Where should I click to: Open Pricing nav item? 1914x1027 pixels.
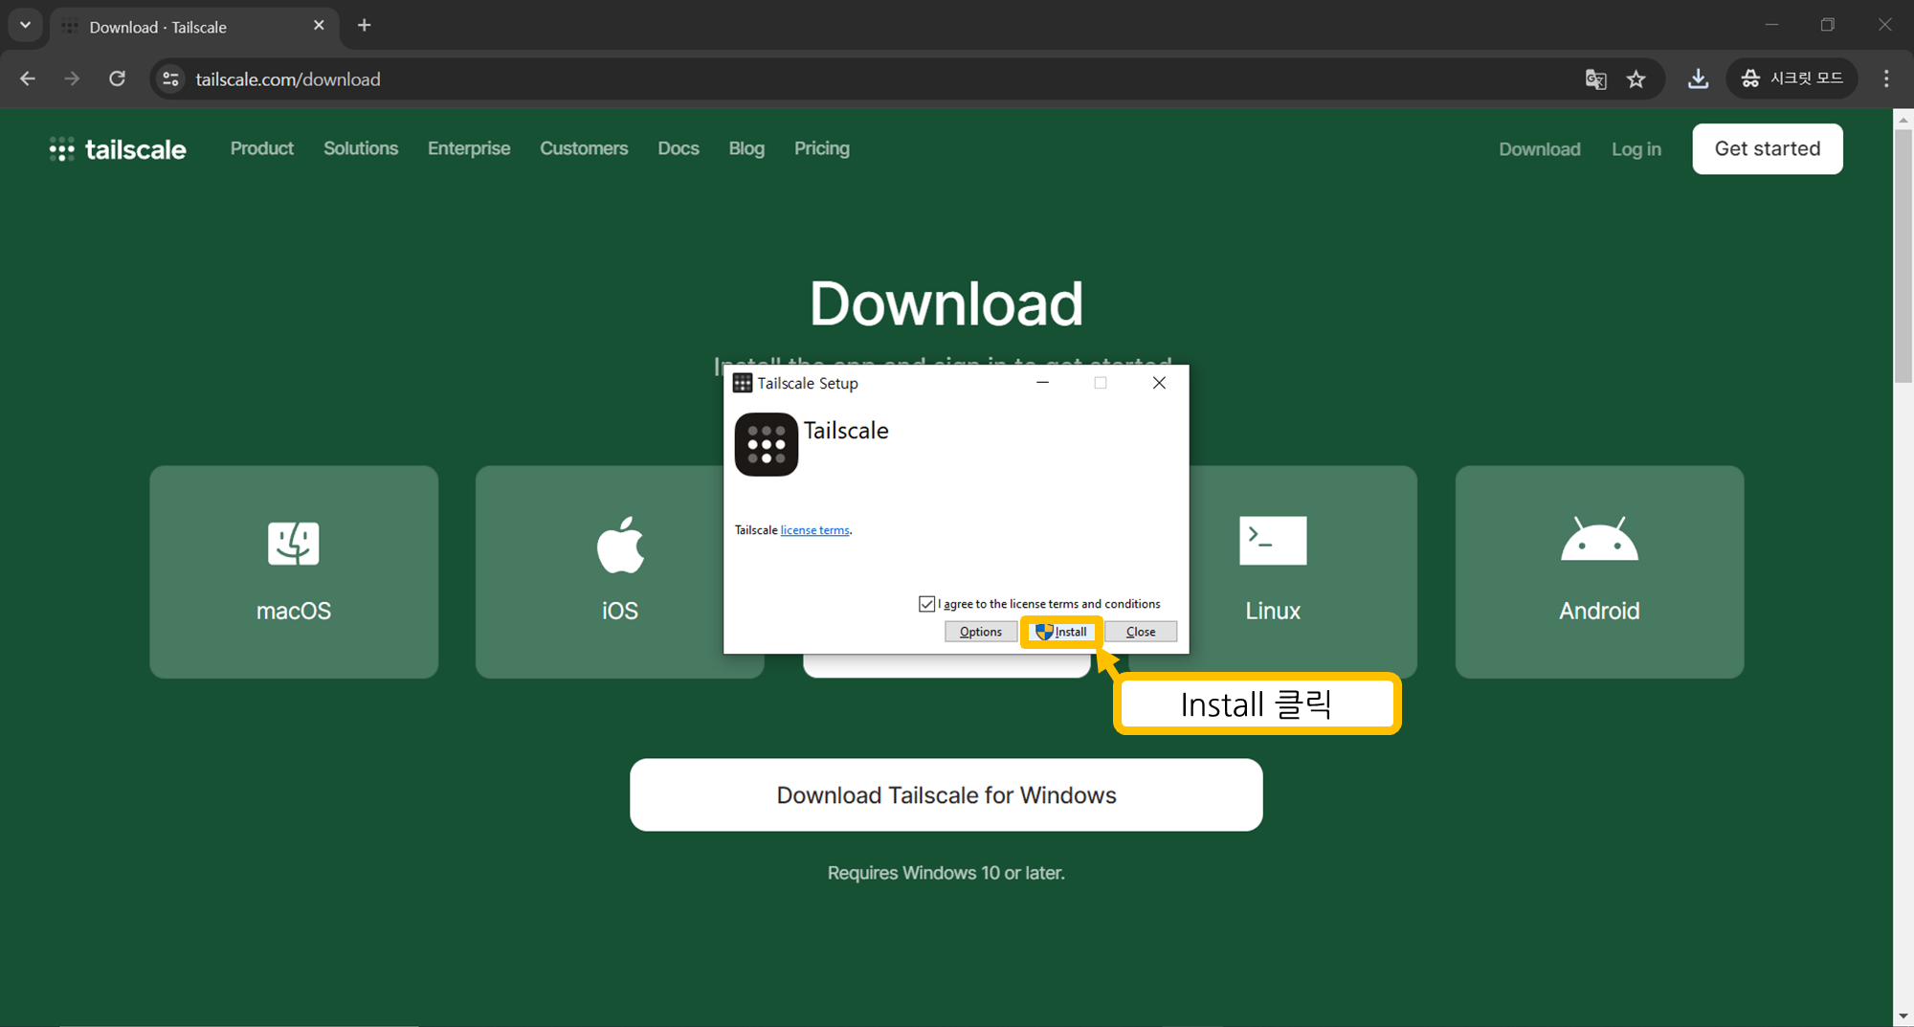822,148
